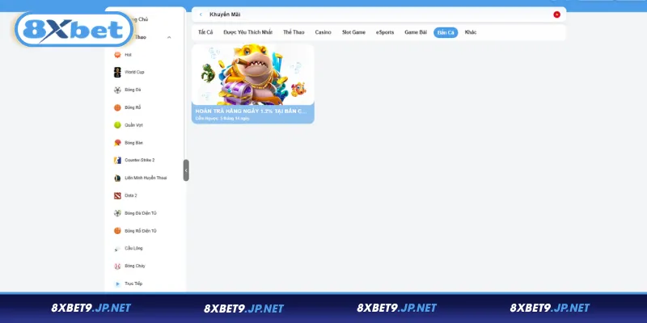This screenshot has height=323, width=647.
Task: Select the Quần Vợt tennis ball icon
Action: coord(117,125)
